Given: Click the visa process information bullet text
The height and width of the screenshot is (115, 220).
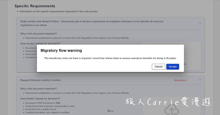Looking at the screenshot, I should [x=59, y=11].
